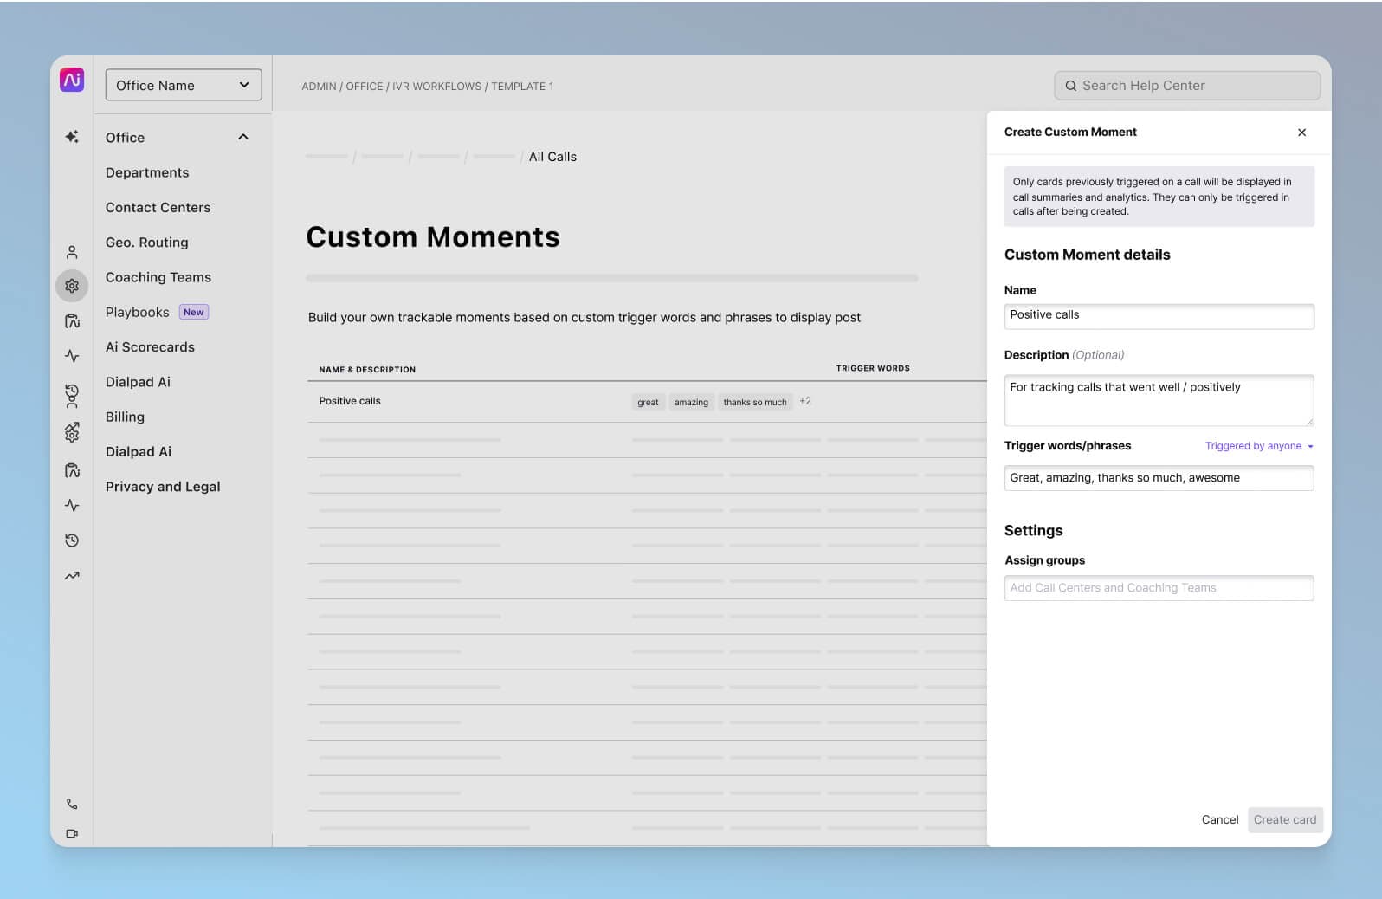Open the Ai sparkle icon in sidebar
Screen dimensions: 1382x899
pos(72,137)
